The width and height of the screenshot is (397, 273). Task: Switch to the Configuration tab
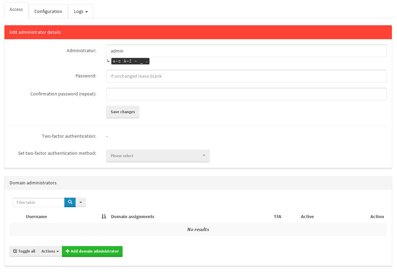(x=48, y=11)
